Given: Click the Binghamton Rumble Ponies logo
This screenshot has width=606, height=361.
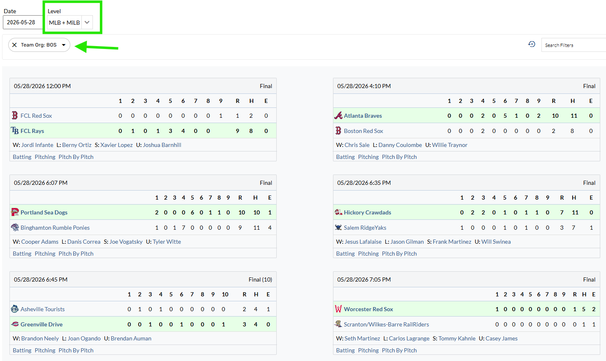Looking at the screenshot, I should [x=15, y=227].
